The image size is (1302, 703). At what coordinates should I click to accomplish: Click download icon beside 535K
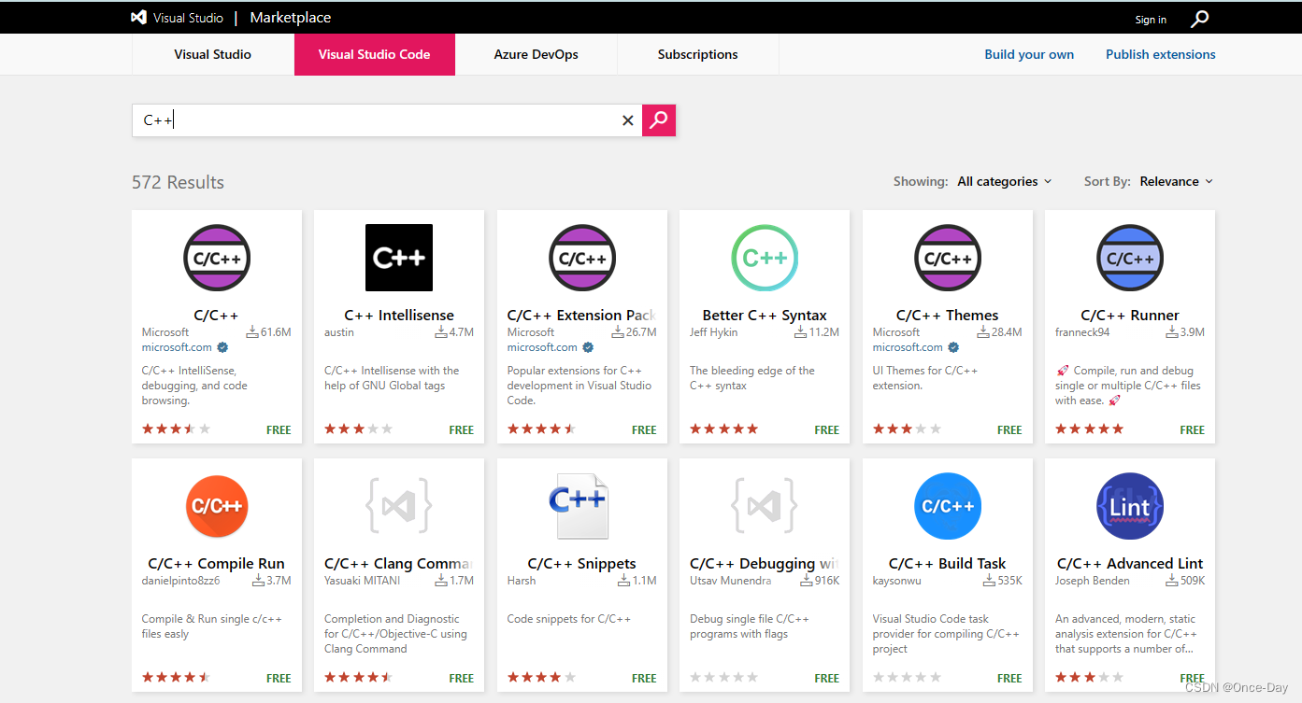click(x=989, y=580)
